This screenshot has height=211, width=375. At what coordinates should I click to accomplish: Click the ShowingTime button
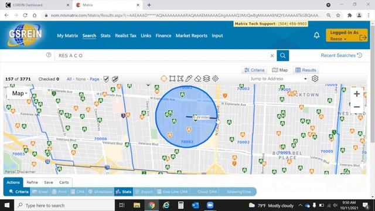point(238,192)
